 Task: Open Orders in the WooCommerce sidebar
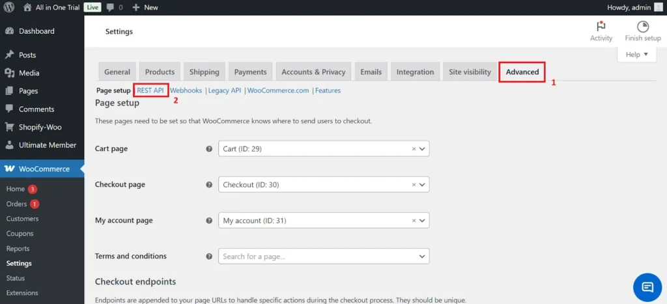pyautogui.click(x=16, y=204)
